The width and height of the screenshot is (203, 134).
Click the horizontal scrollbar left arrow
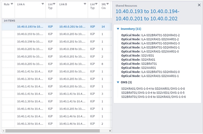tap(3, 131)
